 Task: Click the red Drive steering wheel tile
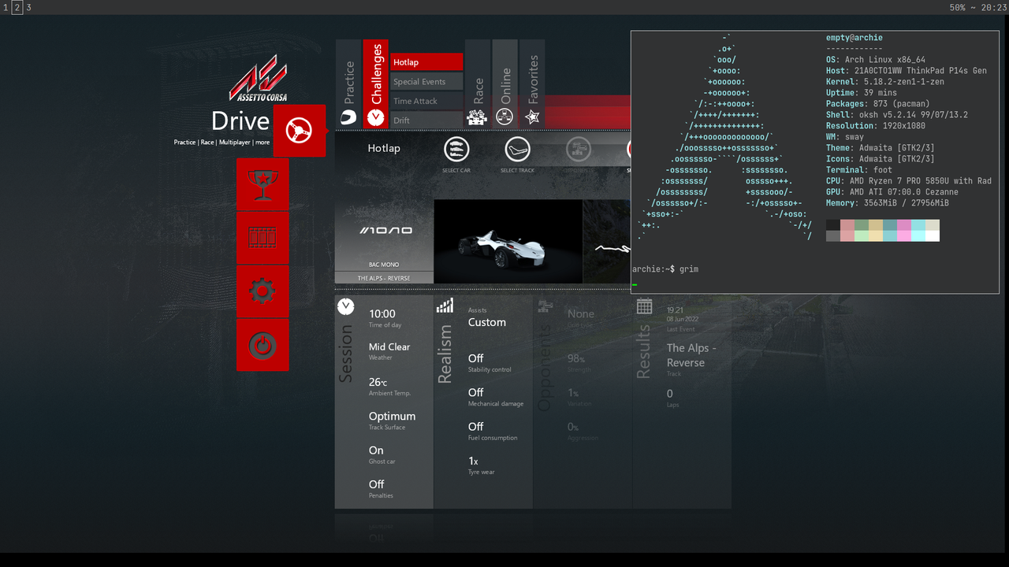click(x=300, y=131)
